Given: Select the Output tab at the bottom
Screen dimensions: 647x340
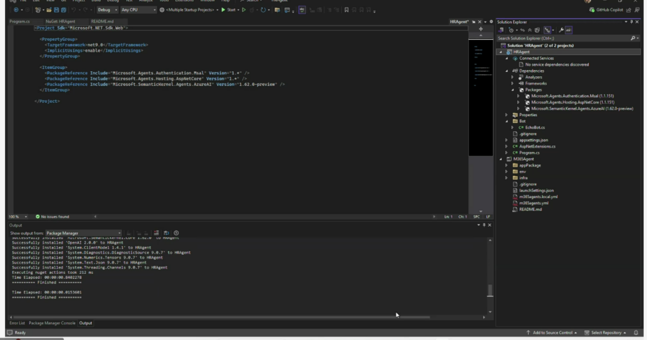Looking at the screenshot, I should point(85,323).
